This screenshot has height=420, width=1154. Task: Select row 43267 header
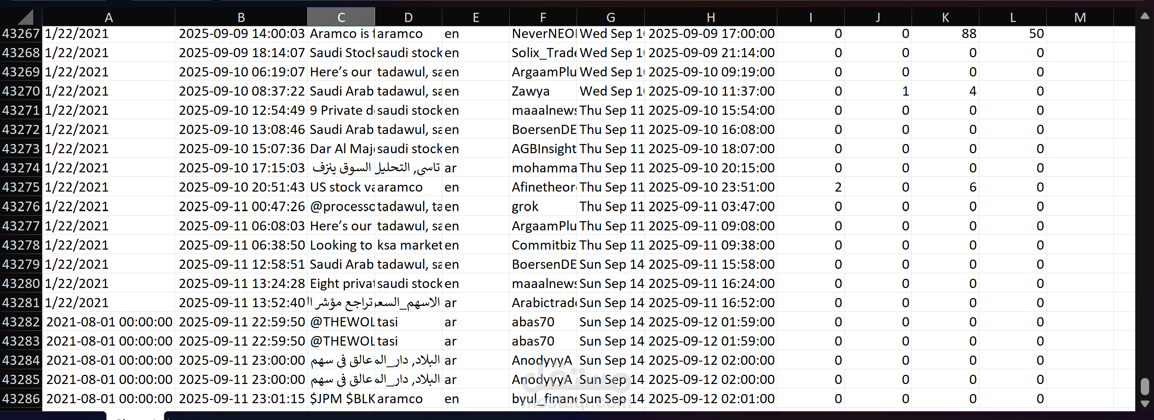[21, 34]
